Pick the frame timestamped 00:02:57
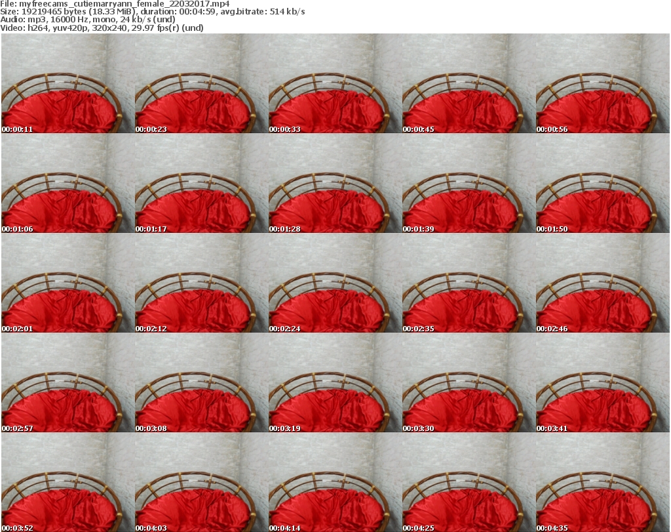The width and height of the screenshot is (671, 532). [x=68, y=382]
